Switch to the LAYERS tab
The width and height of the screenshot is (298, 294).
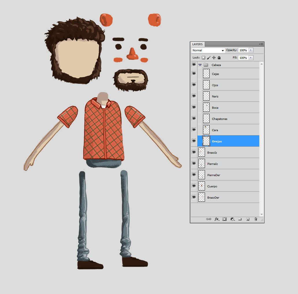coord(198,44)
